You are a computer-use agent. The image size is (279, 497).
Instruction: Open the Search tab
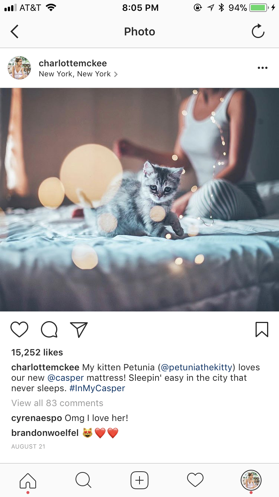tap(83, 480)
